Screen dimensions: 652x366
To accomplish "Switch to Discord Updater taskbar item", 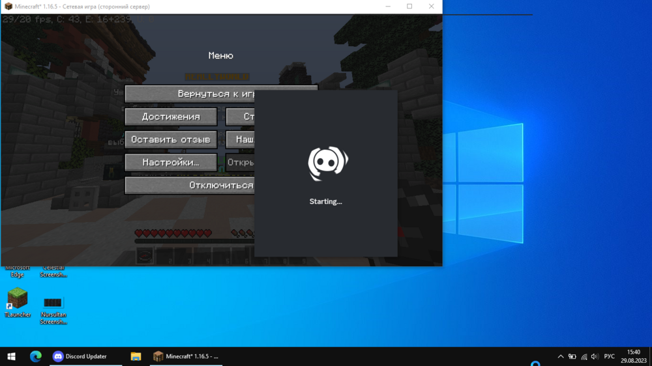I will (x=85, y=356).
